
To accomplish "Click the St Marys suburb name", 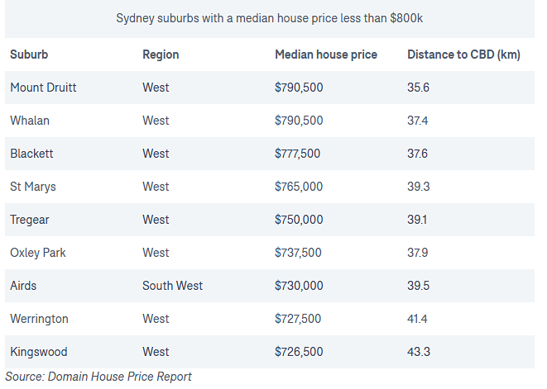I will click(x=33, y=187).
